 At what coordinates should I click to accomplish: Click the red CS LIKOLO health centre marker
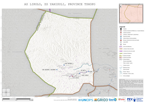click(x=72, y=76)
